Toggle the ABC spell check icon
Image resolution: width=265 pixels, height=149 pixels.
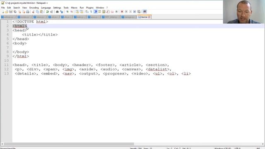[x=145, y=12]
